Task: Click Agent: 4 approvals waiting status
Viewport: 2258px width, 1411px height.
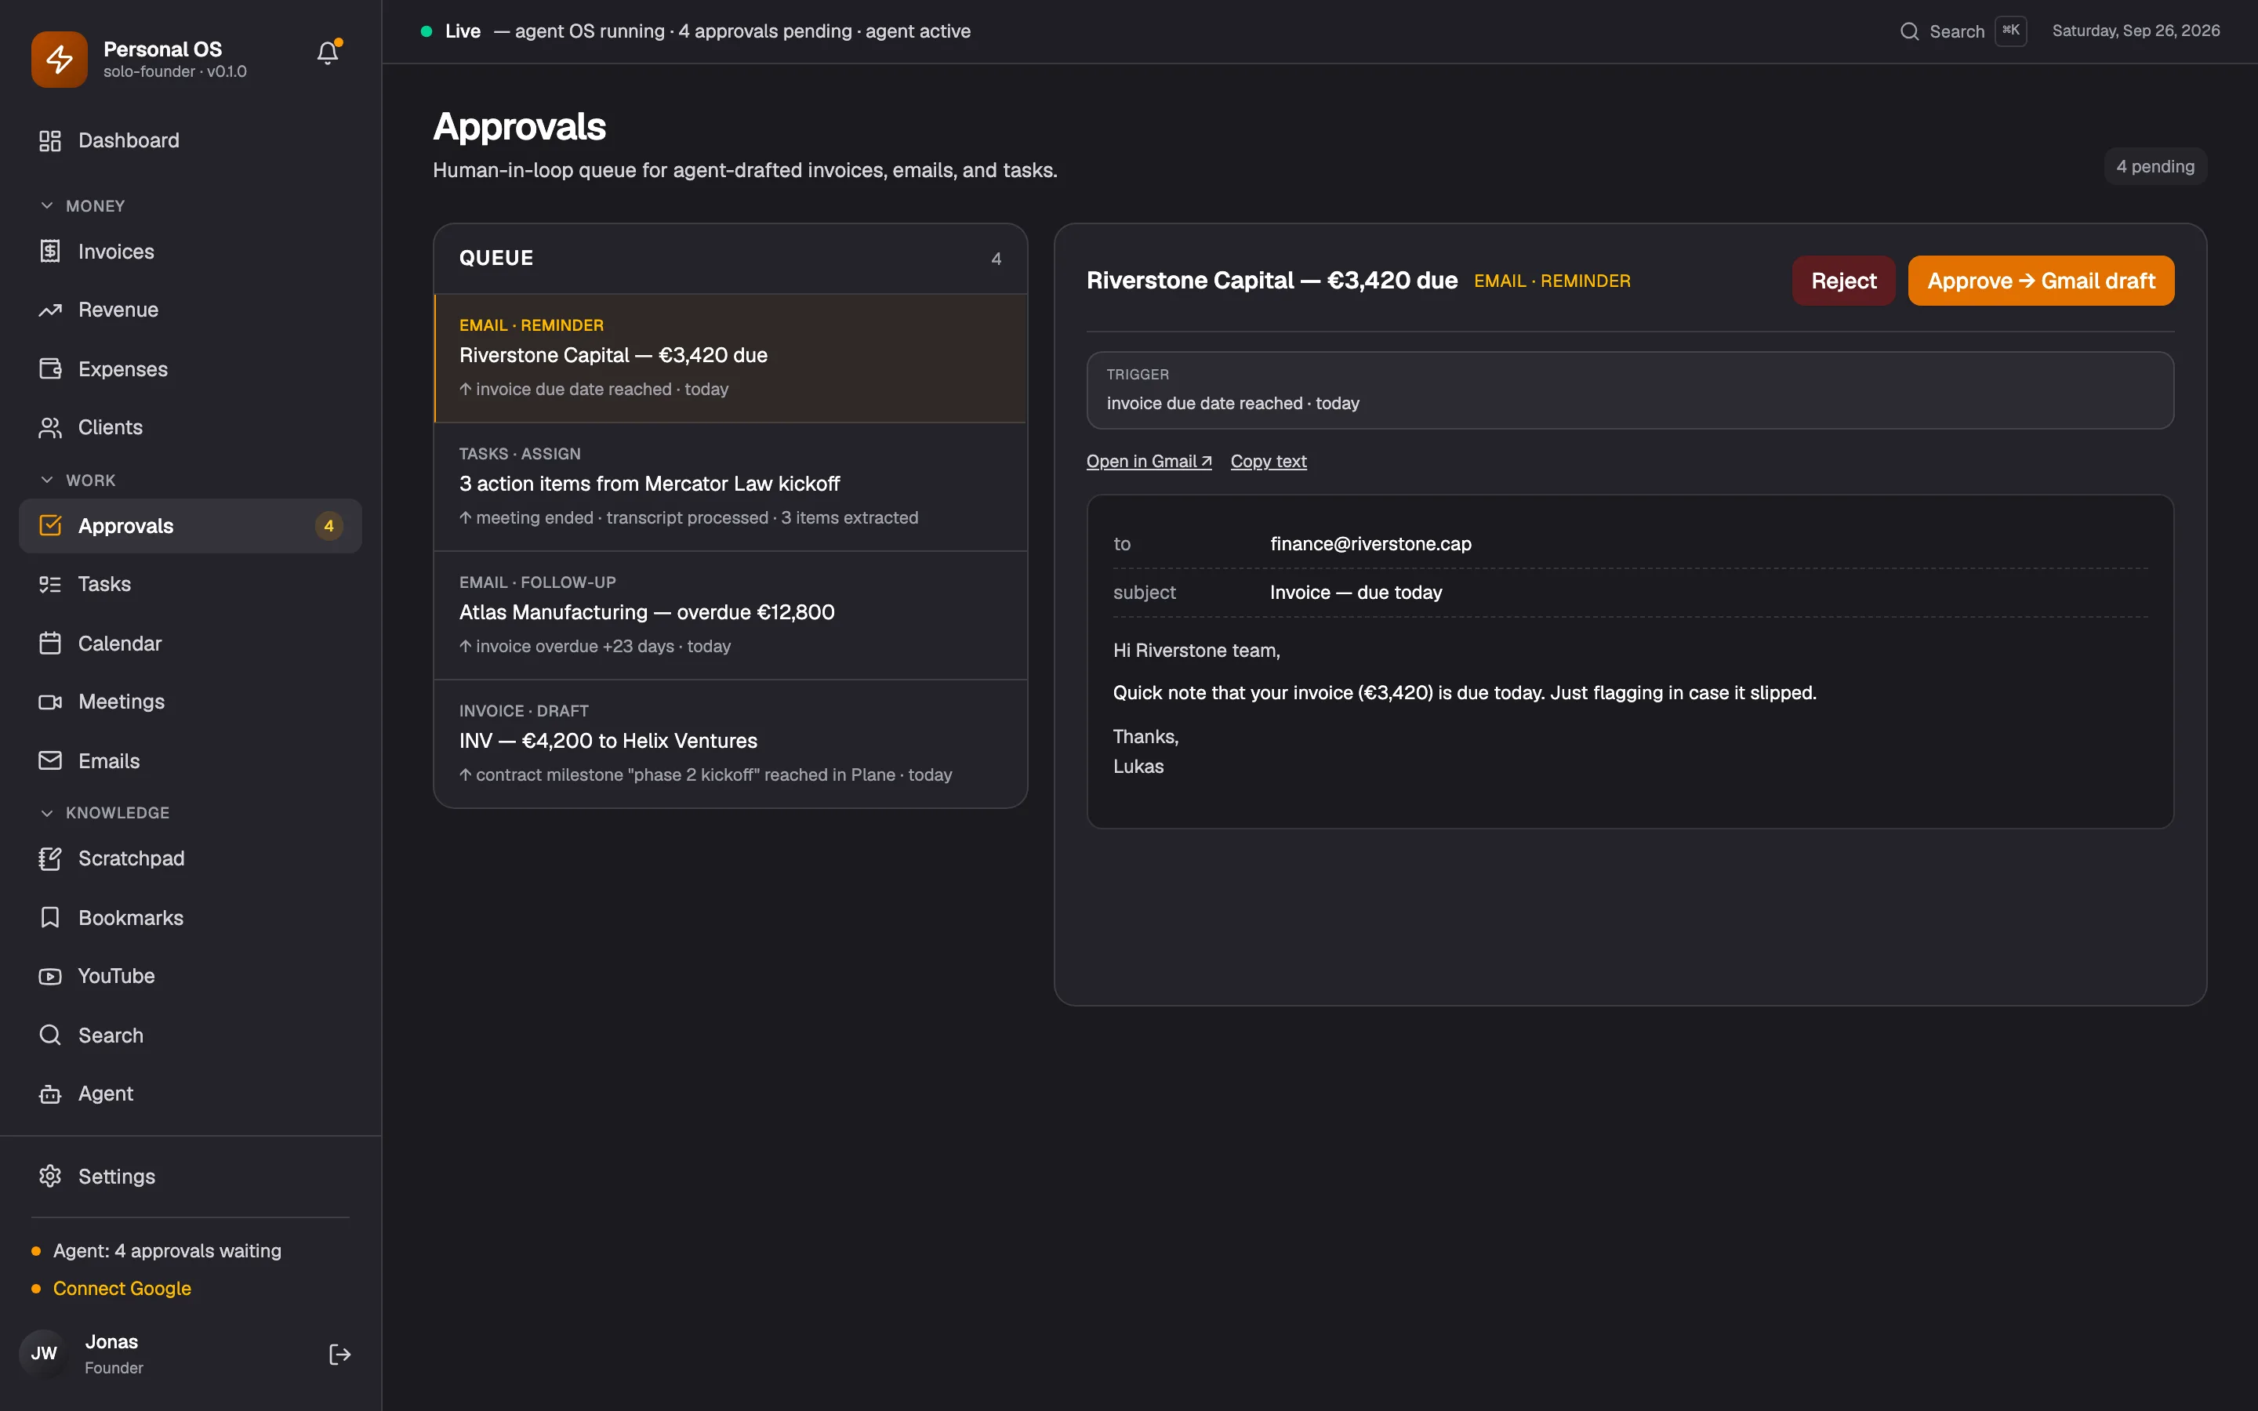Action: point(167,1250)
